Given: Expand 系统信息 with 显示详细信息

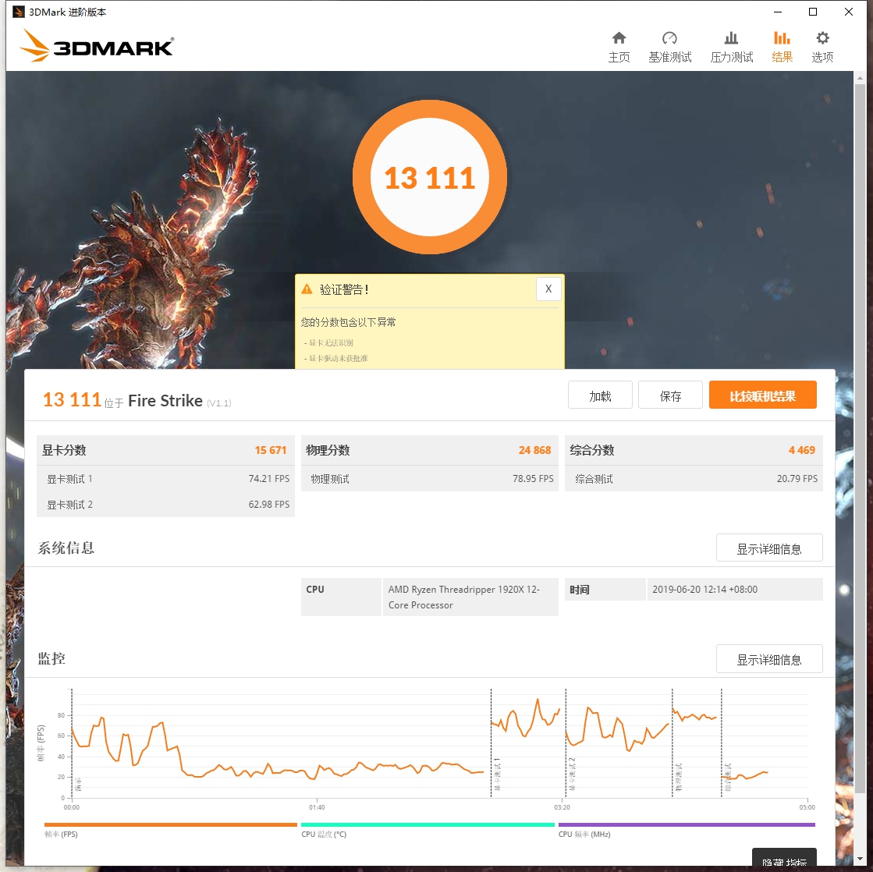Looking at the screenshot, I should tap(769, 548).
